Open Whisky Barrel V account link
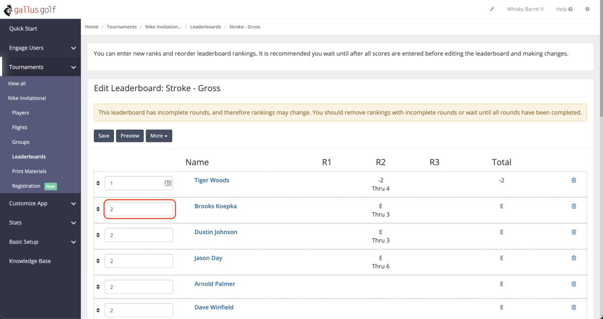Image resolution: width=603 pixels, height=319 pixels. pyautogui.click(x=525, y=9)
